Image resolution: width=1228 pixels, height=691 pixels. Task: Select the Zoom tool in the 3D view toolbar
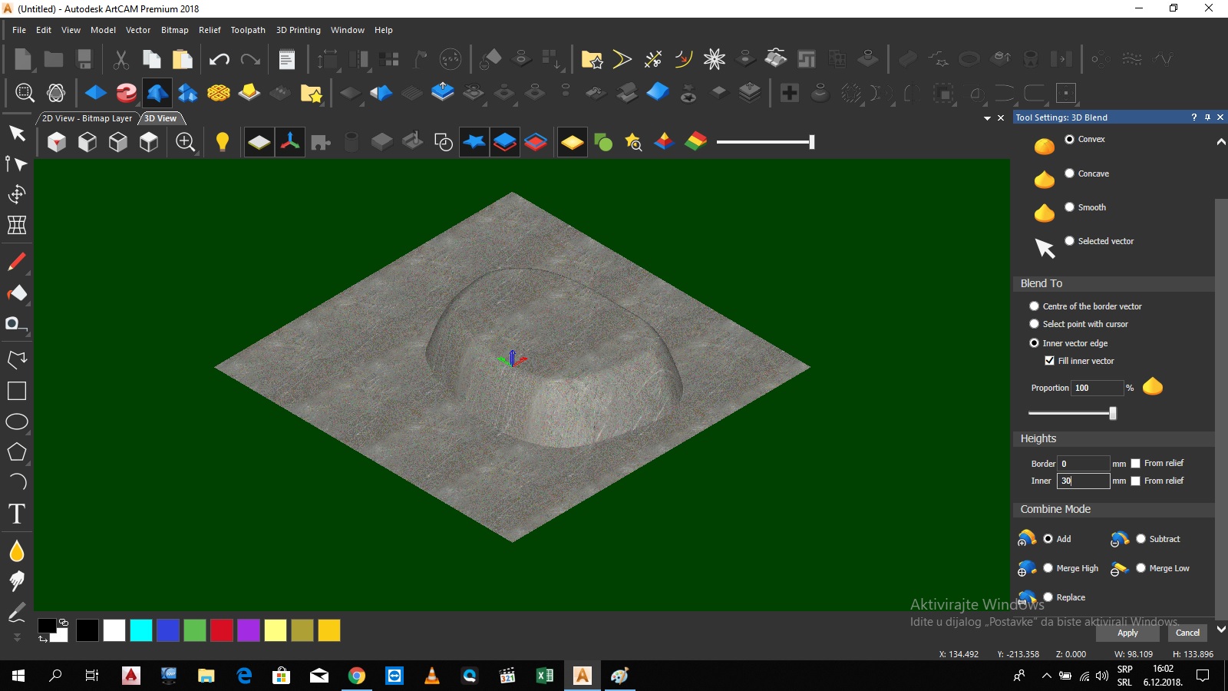coord(185,142)
